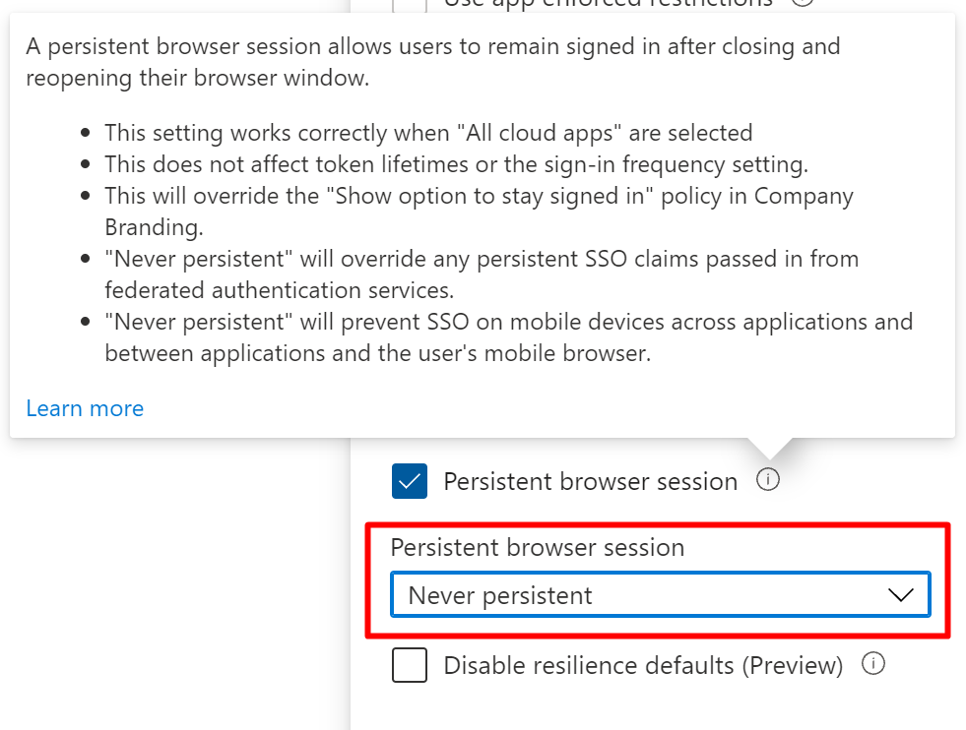Click the info icon beside Persistent browser session
Viewport: 966px width, 730px height.
coord(768,480)
